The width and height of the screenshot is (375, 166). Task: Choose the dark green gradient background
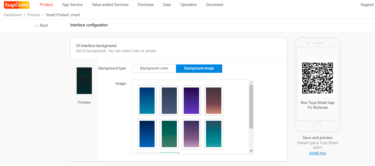(x=169, y=134)
